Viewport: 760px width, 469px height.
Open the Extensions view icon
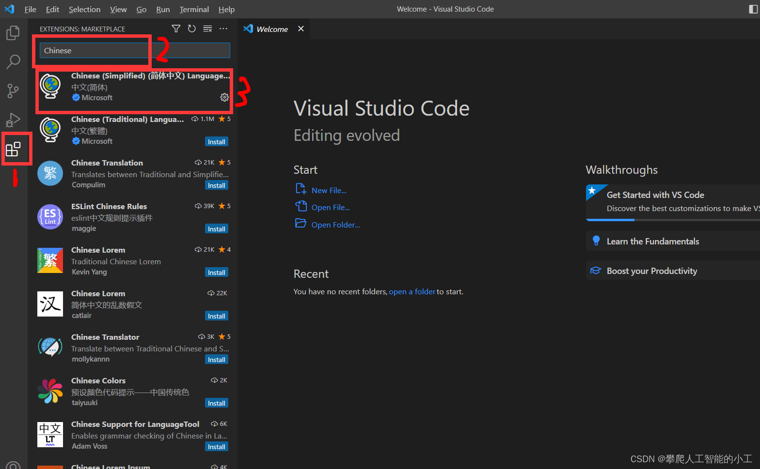tap(13, 149)
